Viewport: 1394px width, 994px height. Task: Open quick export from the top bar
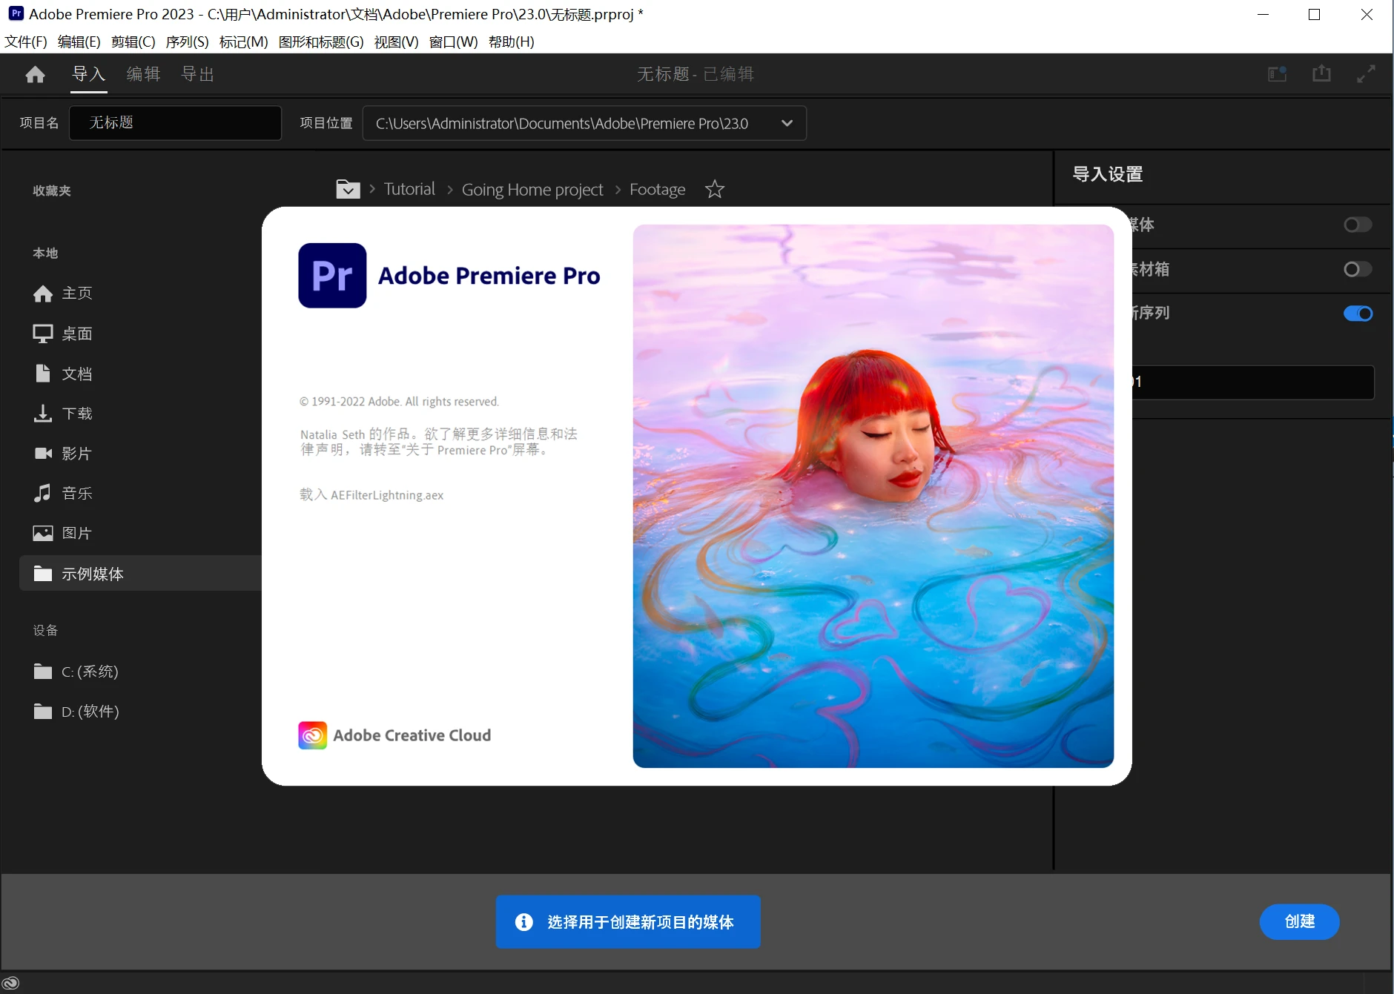1322,73
